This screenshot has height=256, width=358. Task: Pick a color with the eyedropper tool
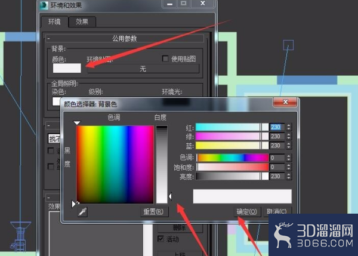pos(82,212)
